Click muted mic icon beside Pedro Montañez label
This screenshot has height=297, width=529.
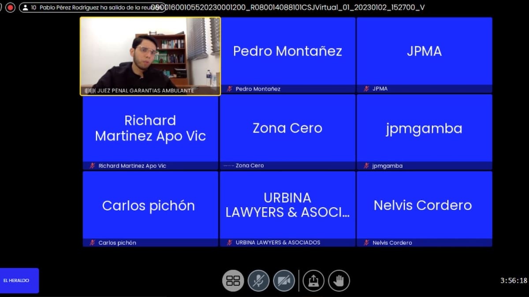click(x=230, y=89)
